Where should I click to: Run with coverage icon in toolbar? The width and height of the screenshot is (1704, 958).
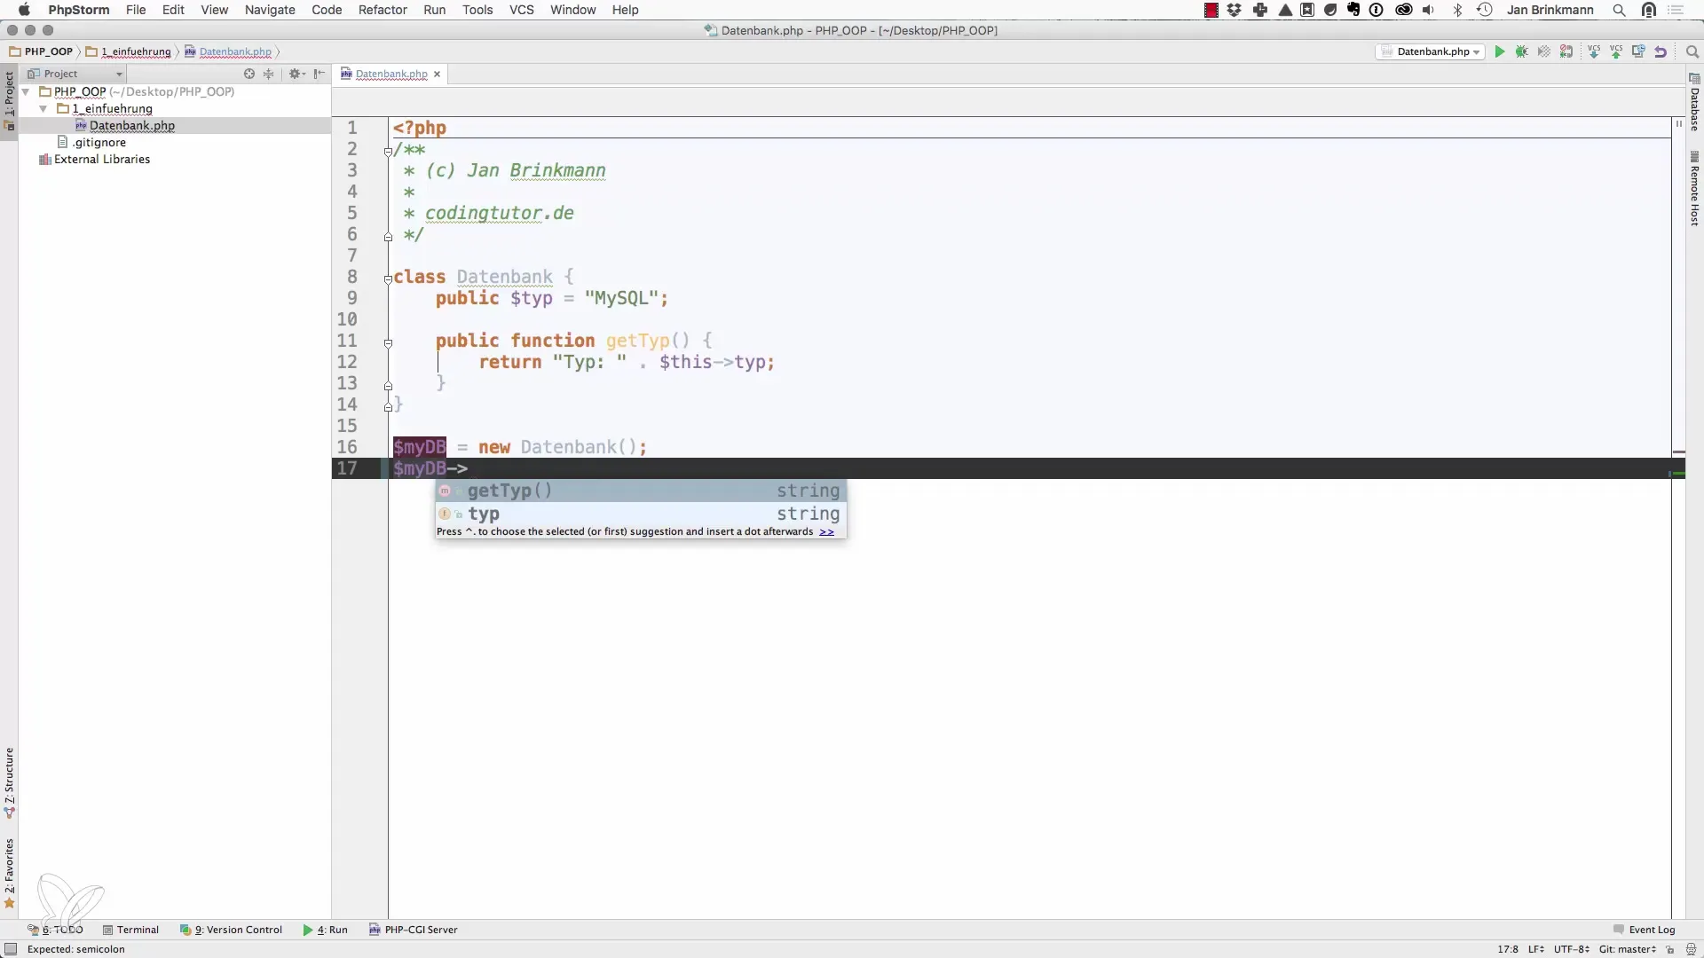pyautogui.click(x=1544, y=51)
